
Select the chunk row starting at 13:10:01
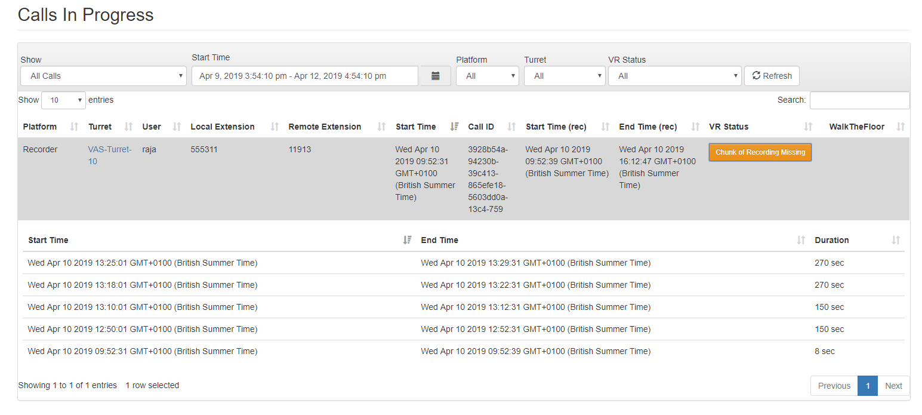464,307
